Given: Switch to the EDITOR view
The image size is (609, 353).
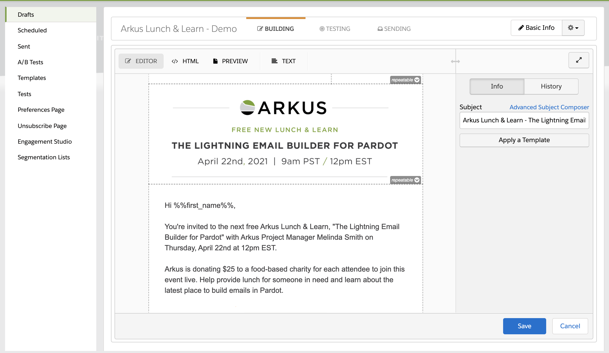Looking at the screenshot, I should click(141, 61).
